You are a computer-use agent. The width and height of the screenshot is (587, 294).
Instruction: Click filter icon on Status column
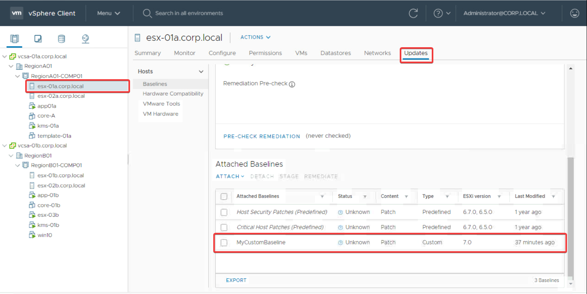(x=365, y=197)
